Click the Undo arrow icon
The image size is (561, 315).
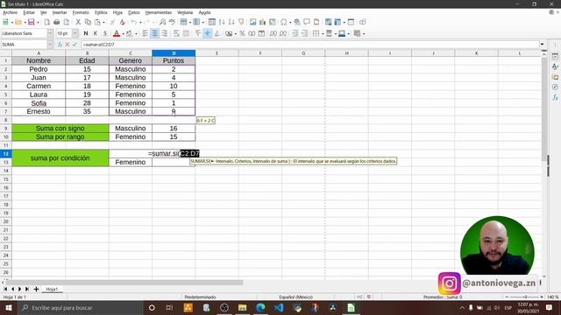(x=134, y=22)
